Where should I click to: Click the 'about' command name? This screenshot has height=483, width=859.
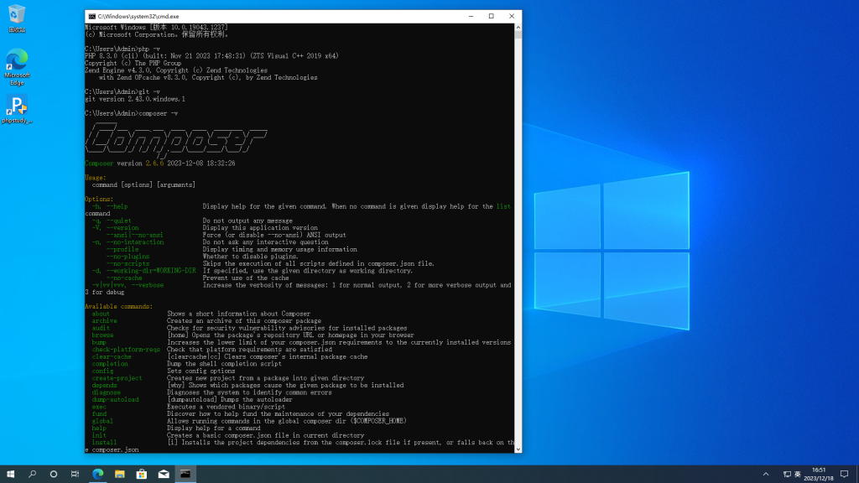[x=101, y=314]
